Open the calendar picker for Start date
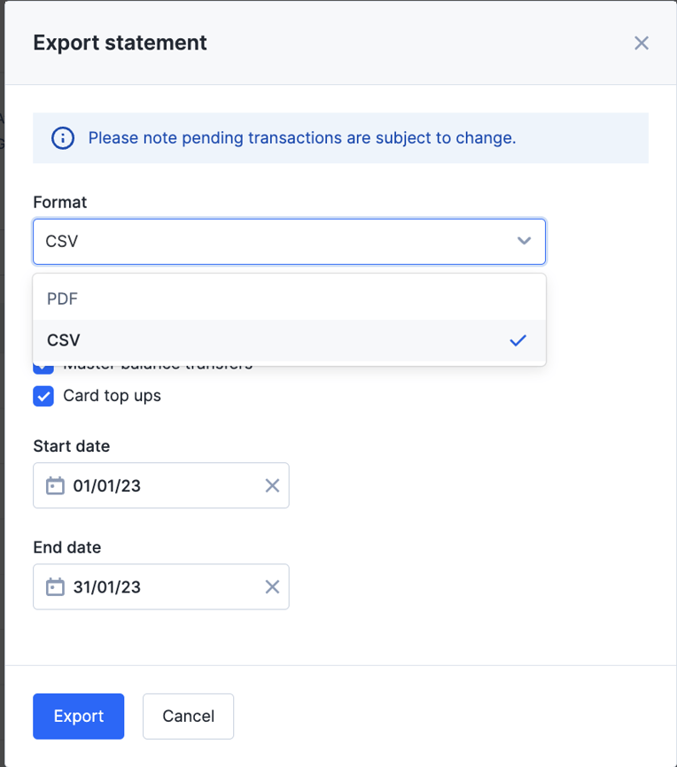This screenshot has width=677, height=767. [x=54, y=485]
